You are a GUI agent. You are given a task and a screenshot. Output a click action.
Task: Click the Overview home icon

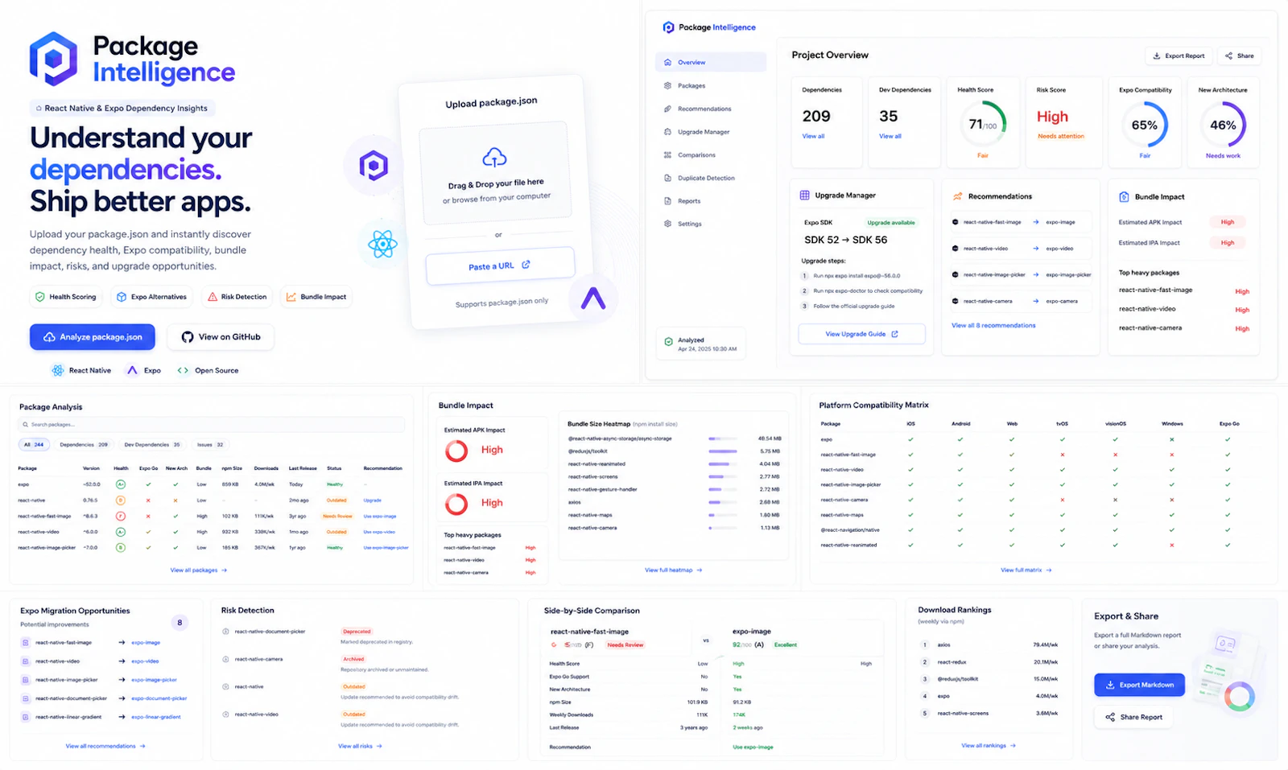tap(667, 62)
